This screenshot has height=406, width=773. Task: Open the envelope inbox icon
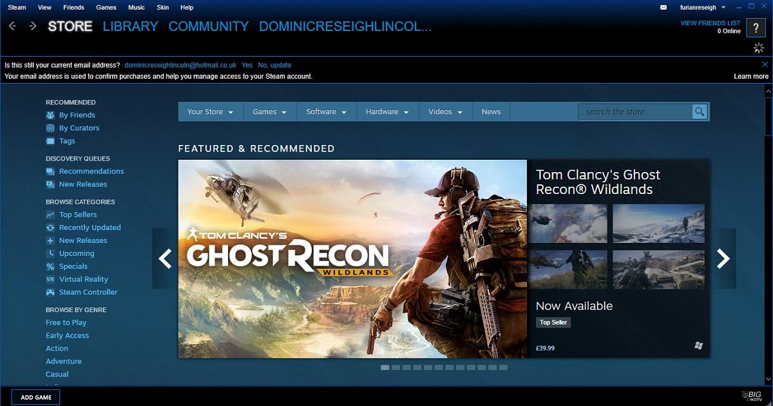664,8
